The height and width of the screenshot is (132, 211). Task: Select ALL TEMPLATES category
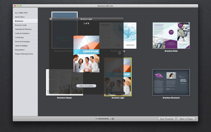click(x=25, y=13)
